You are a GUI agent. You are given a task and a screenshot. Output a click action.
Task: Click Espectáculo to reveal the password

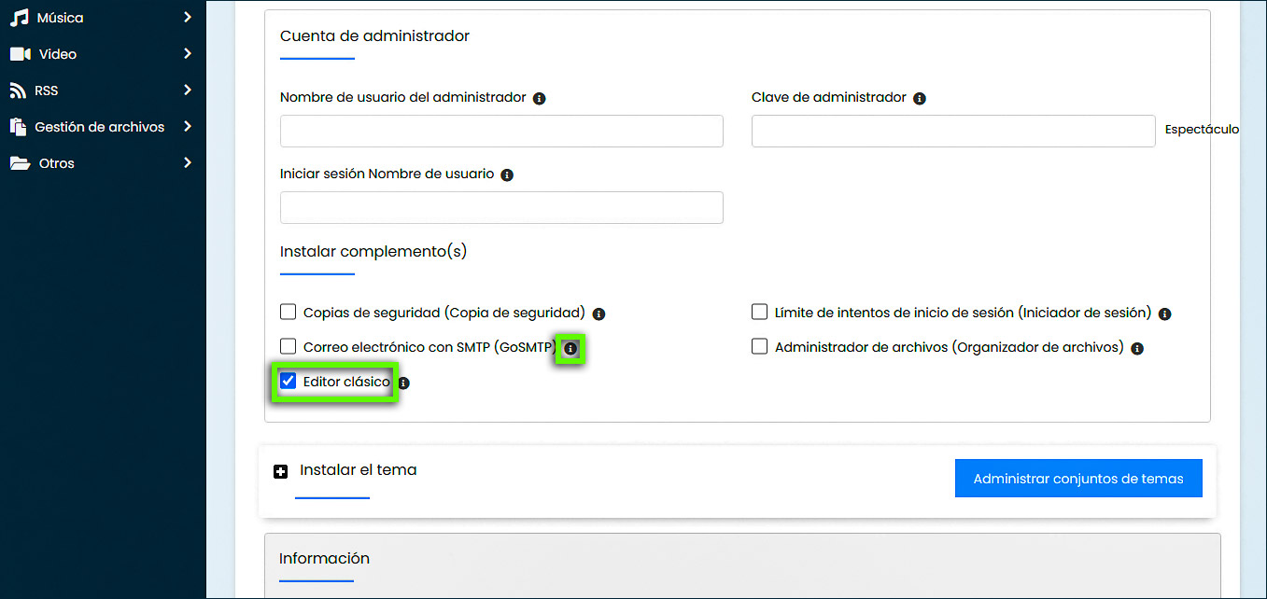point(1202,129)
